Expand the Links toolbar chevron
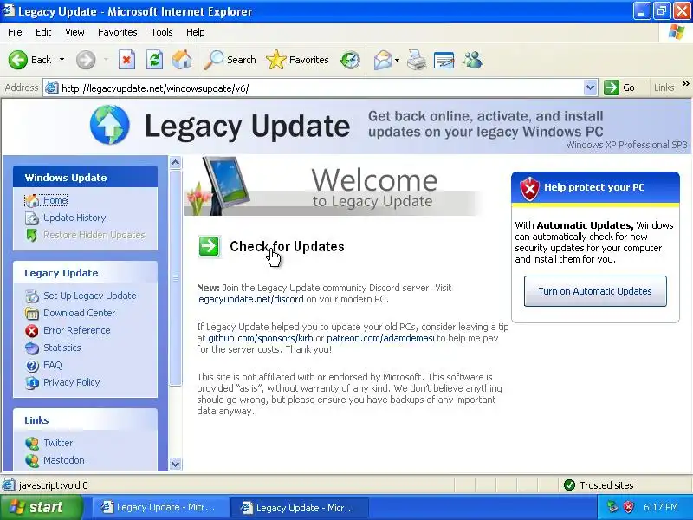 click(685, 84)
